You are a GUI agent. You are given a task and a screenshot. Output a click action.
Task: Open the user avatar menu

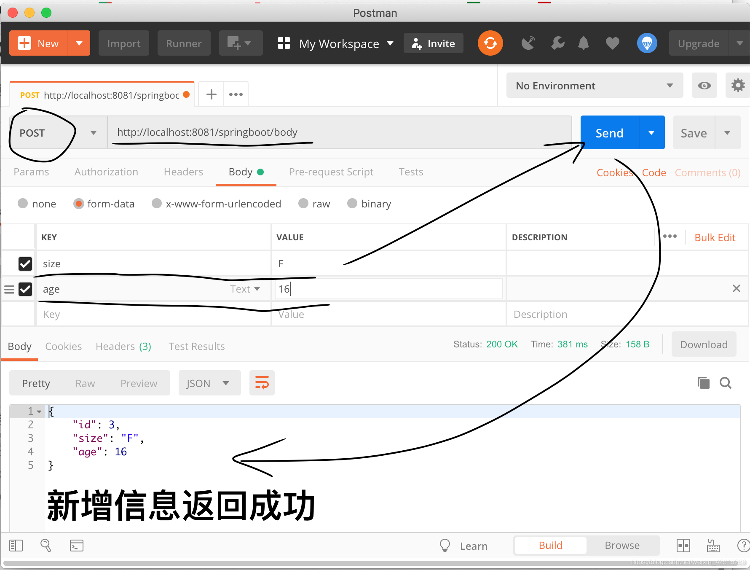click(647, 43)
